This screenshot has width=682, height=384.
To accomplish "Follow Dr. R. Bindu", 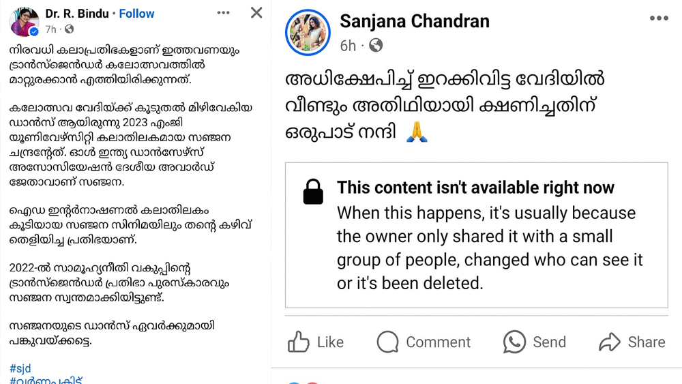I will pos(136,14).
